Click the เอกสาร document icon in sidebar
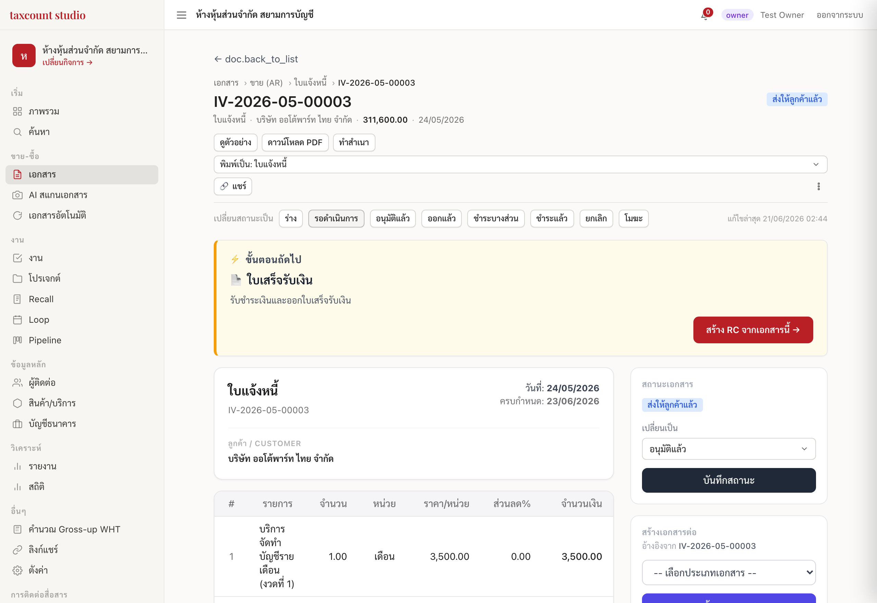The width and height of the screenshot is (877, 603). pyautogui.click(x=17, y=174)
